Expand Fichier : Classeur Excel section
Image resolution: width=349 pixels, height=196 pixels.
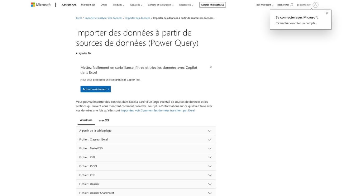146,140
